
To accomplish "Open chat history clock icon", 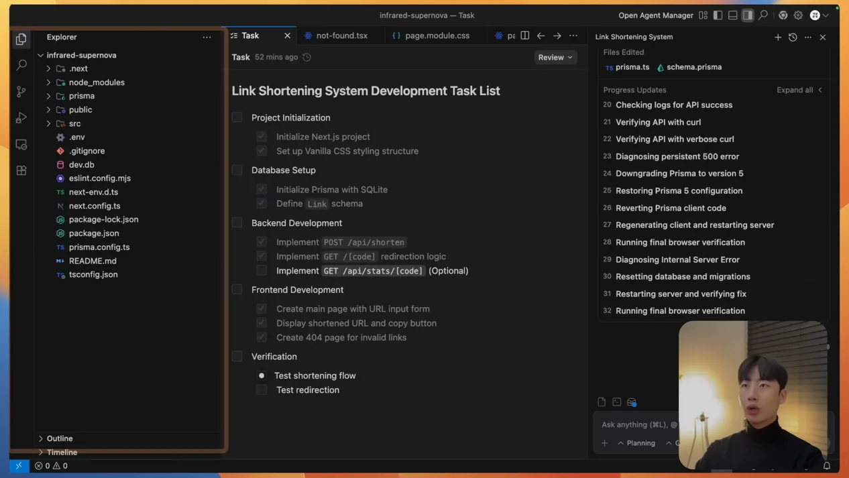I will coord(793,37).
